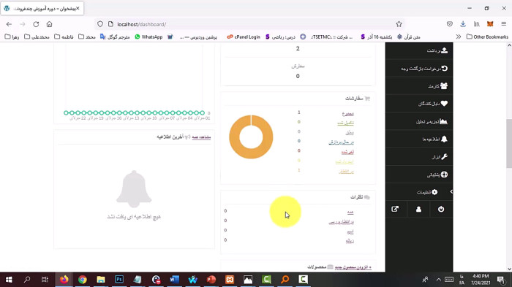Reload the current page
512x287 pixels.
coord(36,24)
